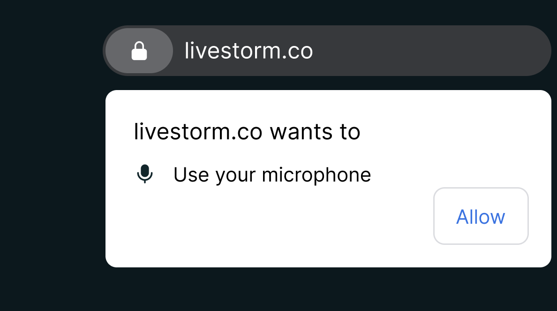This screenshot has height=311, width=557.
Task: Click the padlock icon in address bar
Action: (139, 51)
